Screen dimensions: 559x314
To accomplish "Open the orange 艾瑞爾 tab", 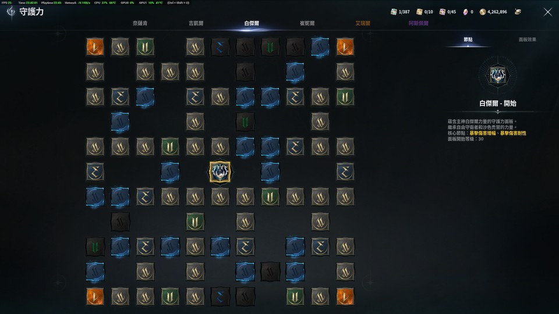I will 363,23.
